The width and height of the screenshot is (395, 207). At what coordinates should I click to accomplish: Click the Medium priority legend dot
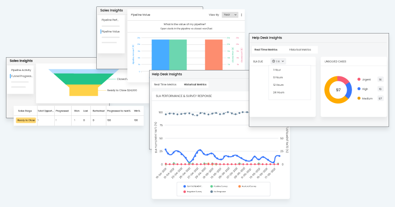tap(359, 99)
